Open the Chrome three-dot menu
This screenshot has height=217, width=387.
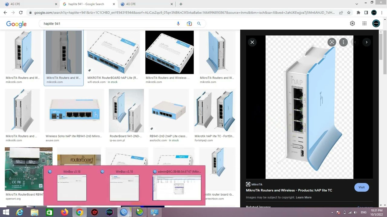pyautogui.click(x=382, y=13)
